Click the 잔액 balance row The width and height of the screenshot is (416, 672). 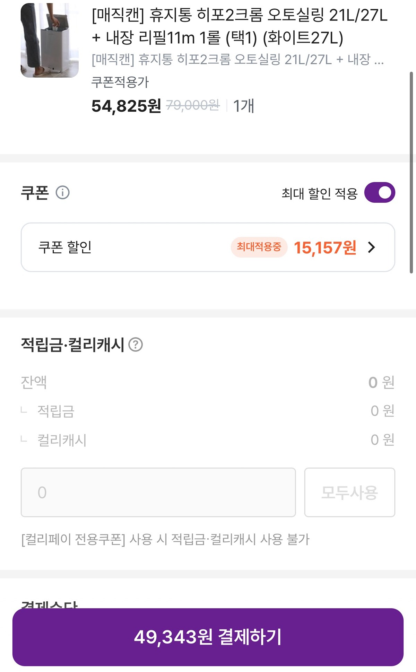[208, 382]
